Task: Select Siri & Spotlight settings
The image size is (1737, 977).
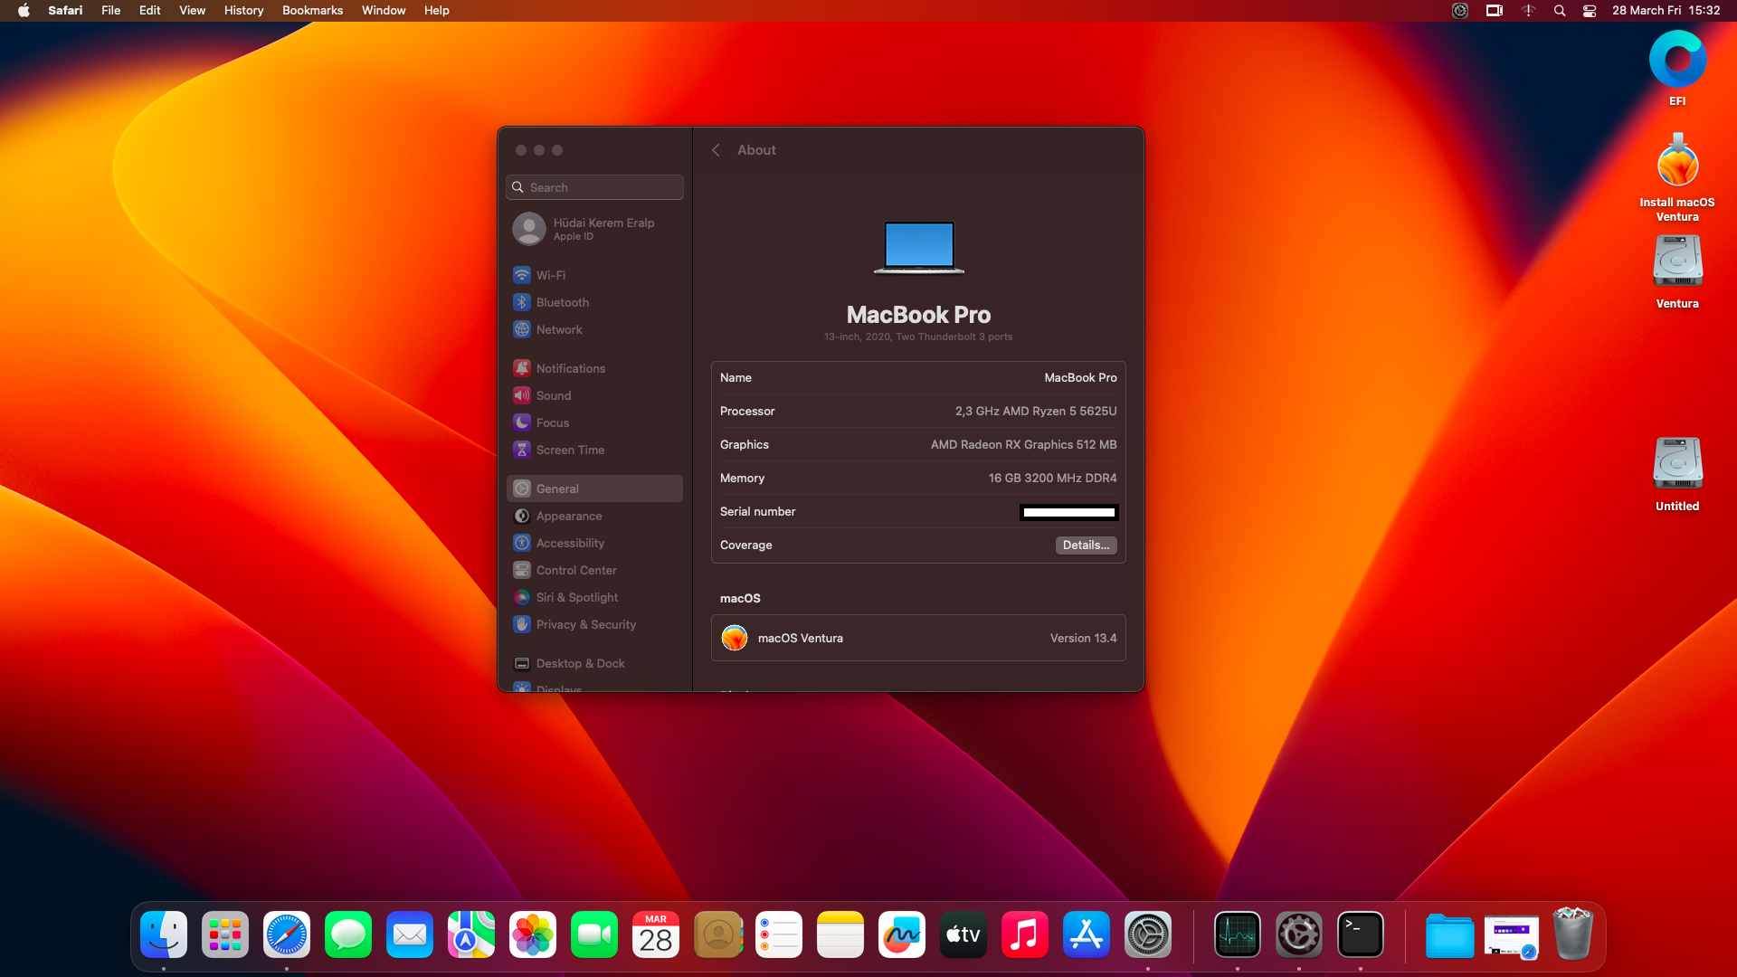Action: 576,597
